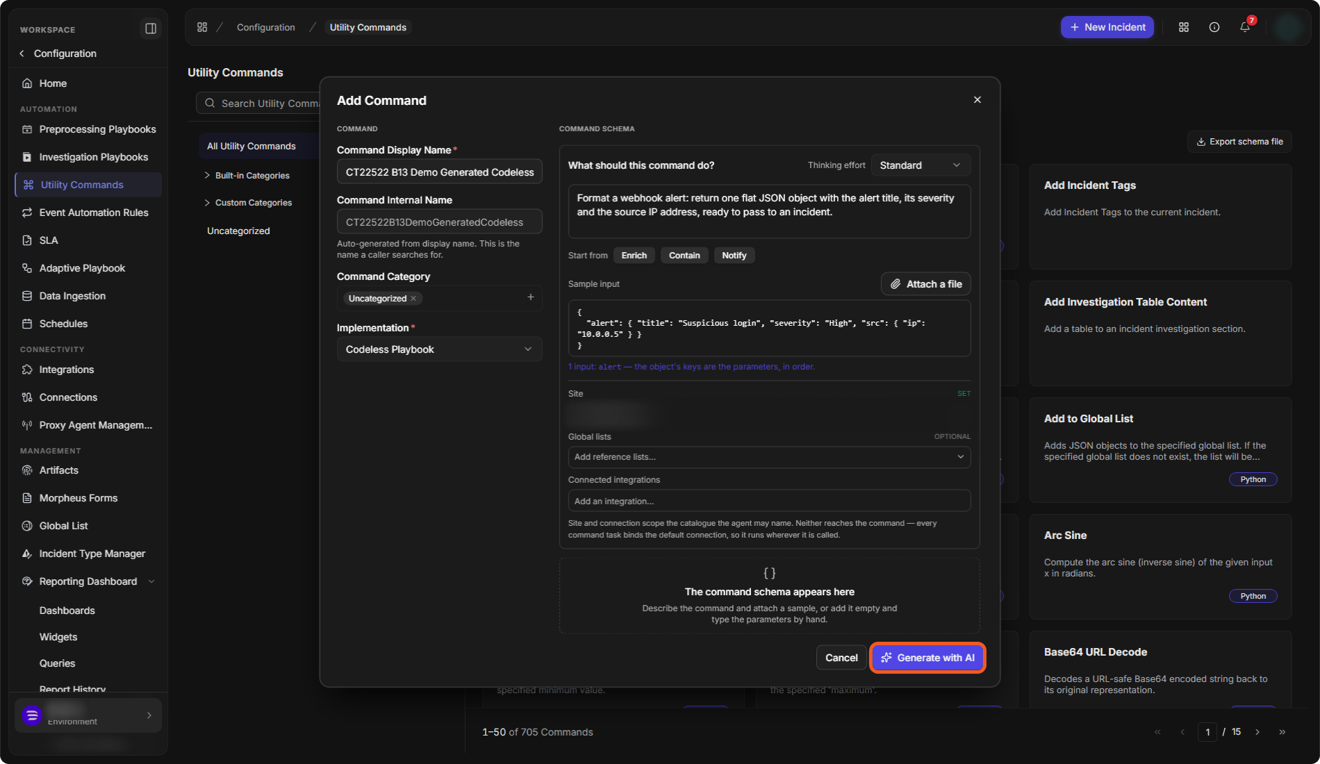
Task: Add a command category with plus icon
Action: pos(531,297)
